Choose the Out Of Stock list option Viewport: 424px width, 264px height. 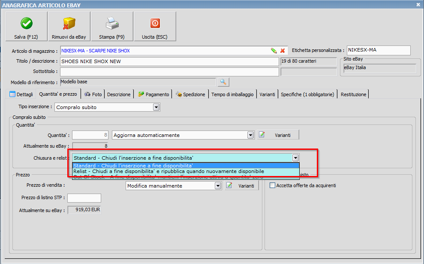[x=186, y=177]
